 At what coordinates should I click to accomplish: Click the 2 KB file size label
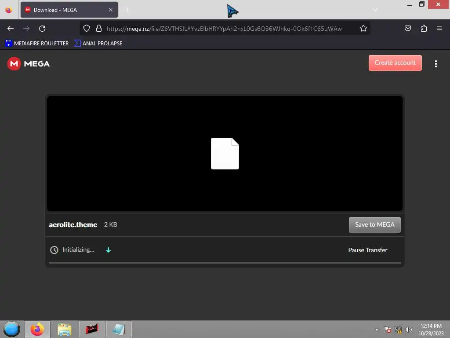(110, 224)
